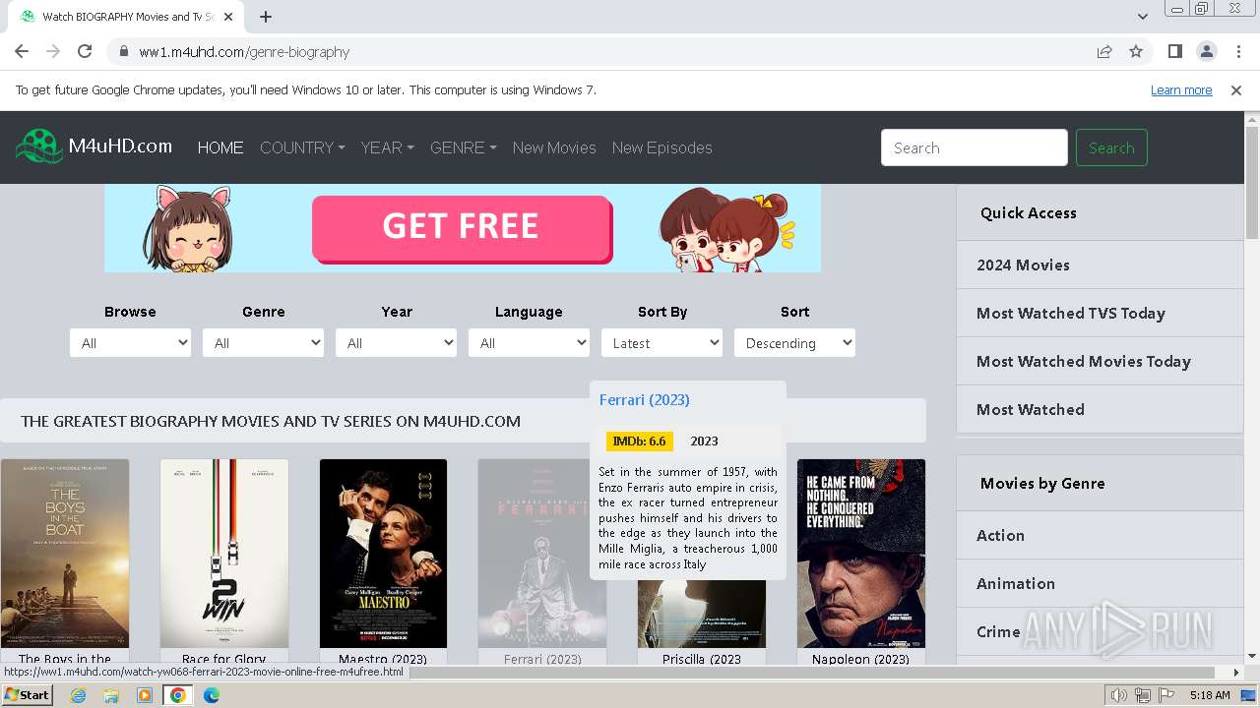This screenshot has height=708, width=1260.
Task: Open the Sort By Latest dropdown
Action: (661, 343)
